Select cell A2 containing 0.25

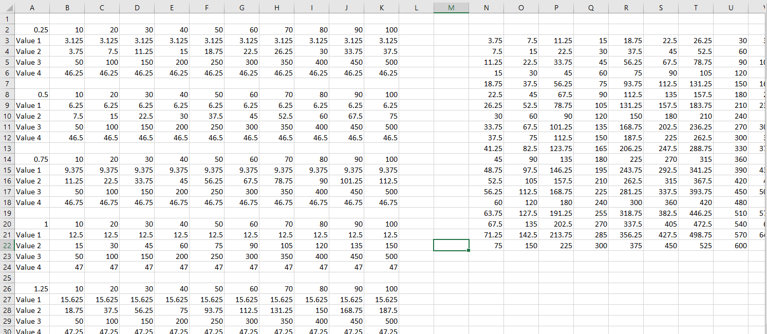[x=32, y=30]
